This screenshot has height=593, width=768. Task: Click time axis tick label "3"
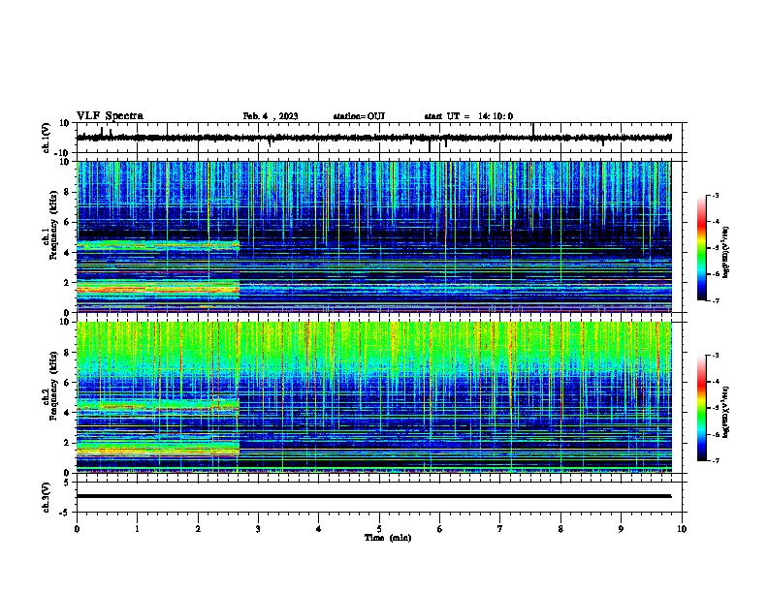click(258, 529)
